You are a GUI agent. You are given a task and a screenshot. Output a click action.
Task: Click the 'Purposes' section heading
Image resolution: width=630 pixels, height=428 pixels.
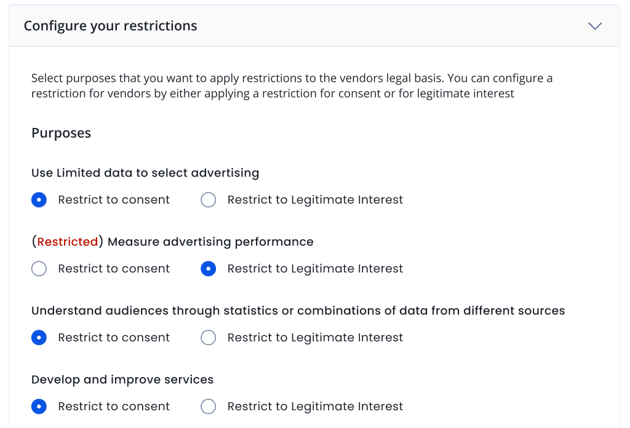point(61,133)
